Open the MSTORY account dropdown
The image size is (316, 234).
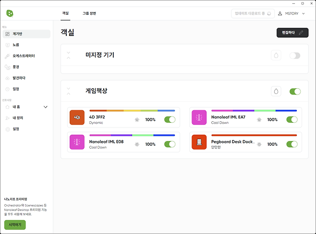point(292,13)
